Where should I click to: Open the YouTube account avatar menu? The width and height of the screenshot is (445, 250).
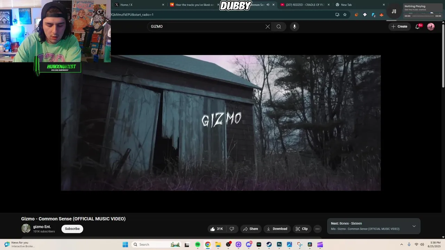coord(431,26)
